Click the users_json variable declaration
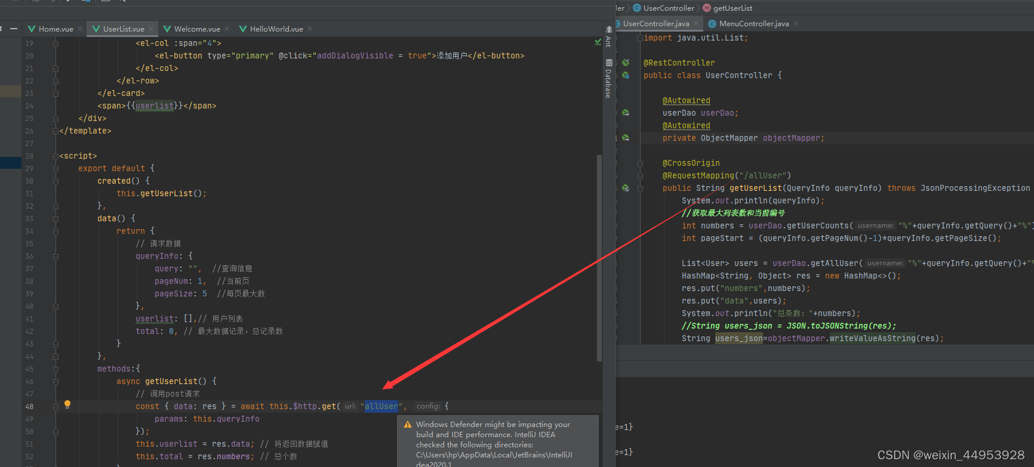The height and width of the screenshot is (467, 1034). click(x=739, y=338)
